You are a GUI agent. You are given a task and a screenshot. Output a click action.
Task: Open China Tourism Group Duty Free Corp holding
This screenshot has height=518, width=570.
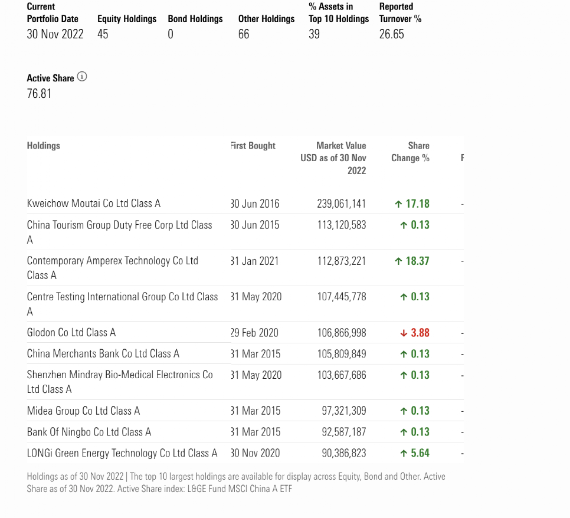point(120,232)
